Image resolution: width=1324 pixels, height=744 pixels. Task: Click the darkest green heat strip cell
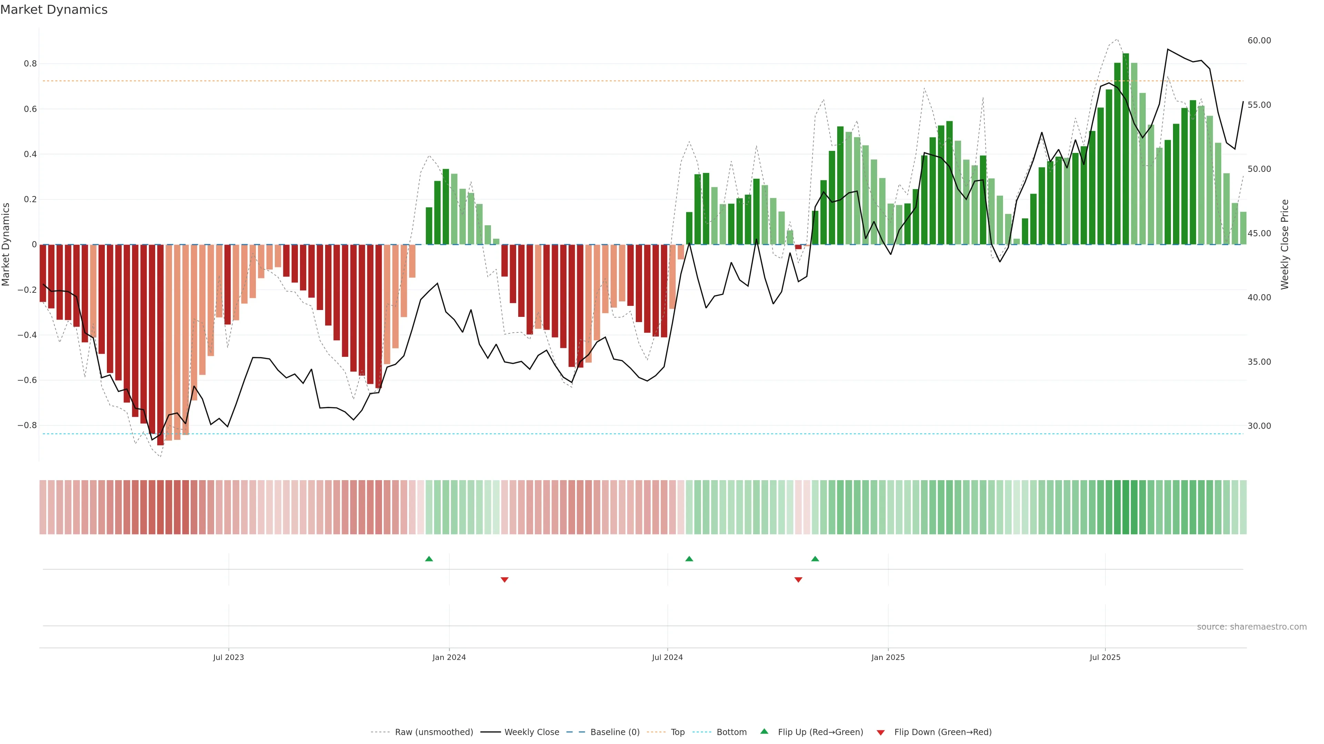(x=1126, y=507)
